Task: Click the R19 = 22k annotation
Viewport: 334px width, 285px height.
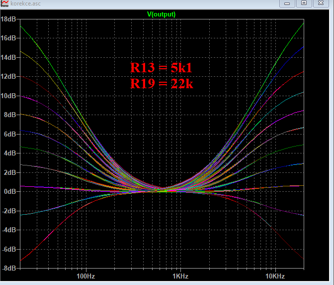Action: click(162, 84)
